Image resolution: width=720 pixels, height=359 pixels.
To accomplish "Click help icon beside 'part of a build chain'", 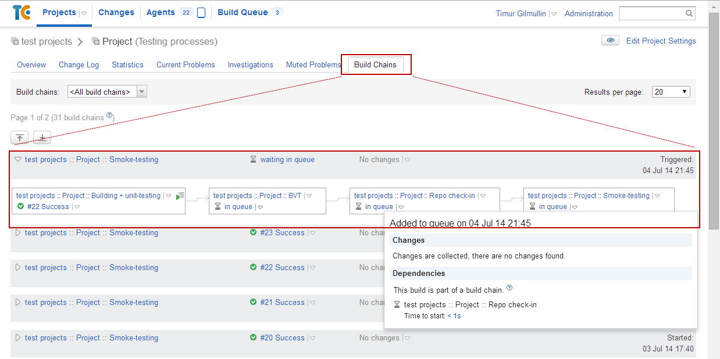I will pyautogui.click(x=509, y=288).
